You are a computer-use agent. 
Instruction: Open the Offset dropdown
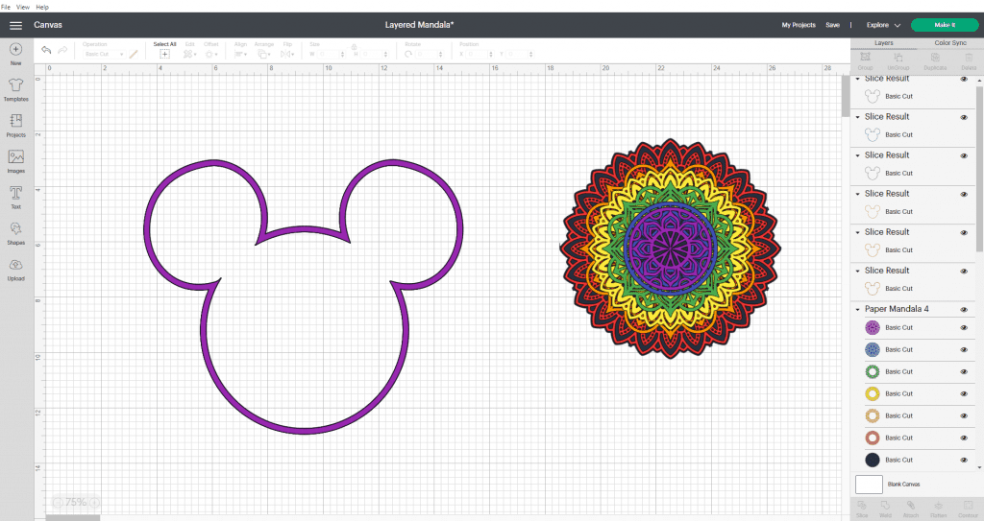210,54
